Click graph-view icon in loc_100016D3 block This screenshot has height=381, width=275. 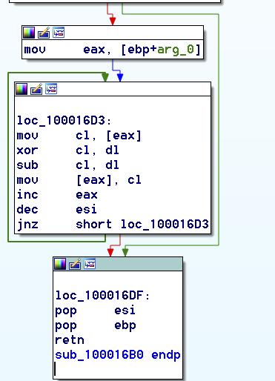click(x=51, y=89)
